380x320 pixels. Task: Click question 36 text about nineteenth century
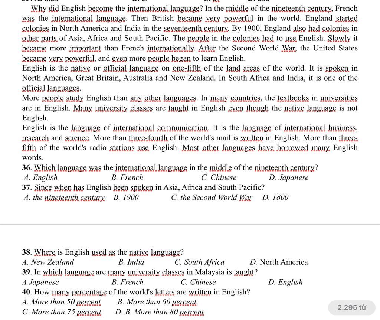(x=170, y=167)
